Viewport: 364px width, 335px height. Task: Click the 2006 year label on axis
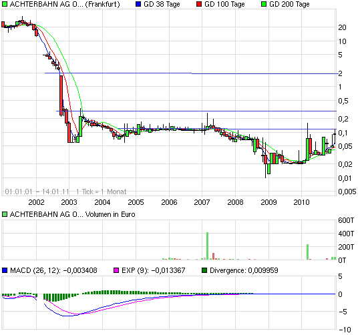(169, 202)
